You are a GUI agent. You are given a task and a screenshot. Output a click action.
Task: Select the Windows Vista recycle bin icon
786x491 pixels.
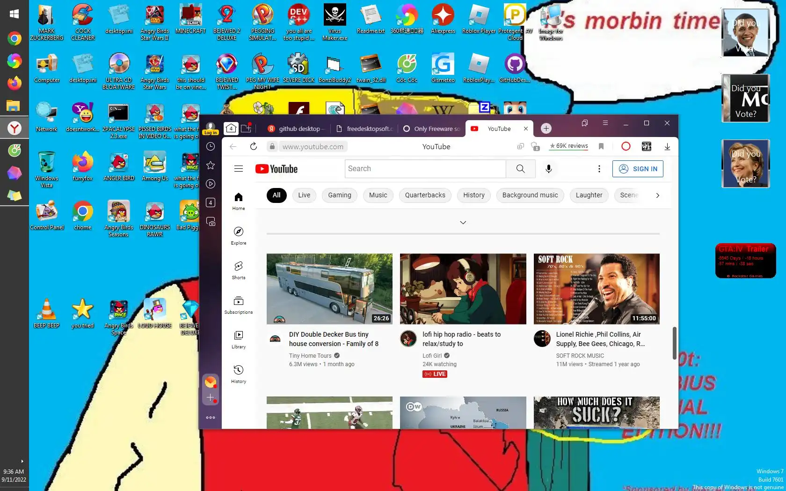(46, 169)
